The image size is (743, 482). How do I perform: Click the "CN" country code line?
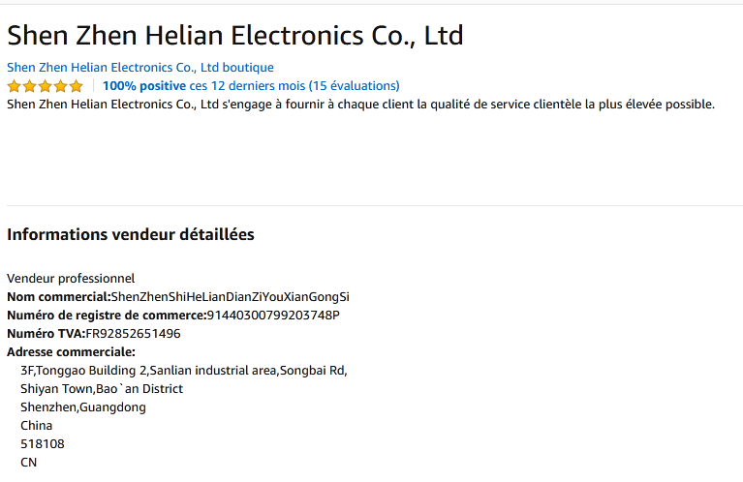pos(29,463)
